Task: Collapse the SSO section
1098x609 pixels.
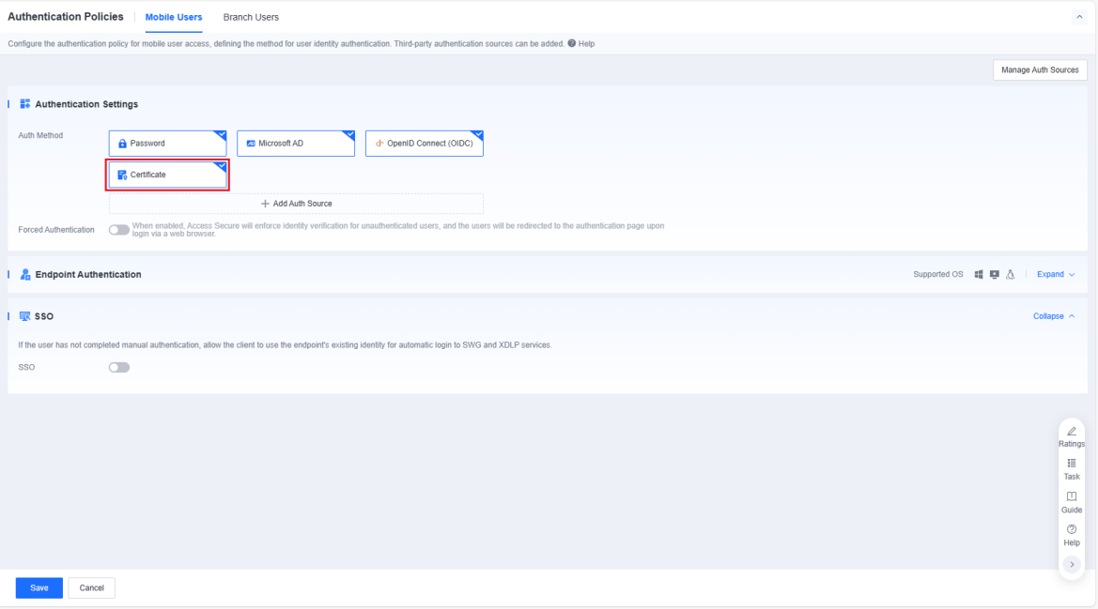Action: 1054,316
